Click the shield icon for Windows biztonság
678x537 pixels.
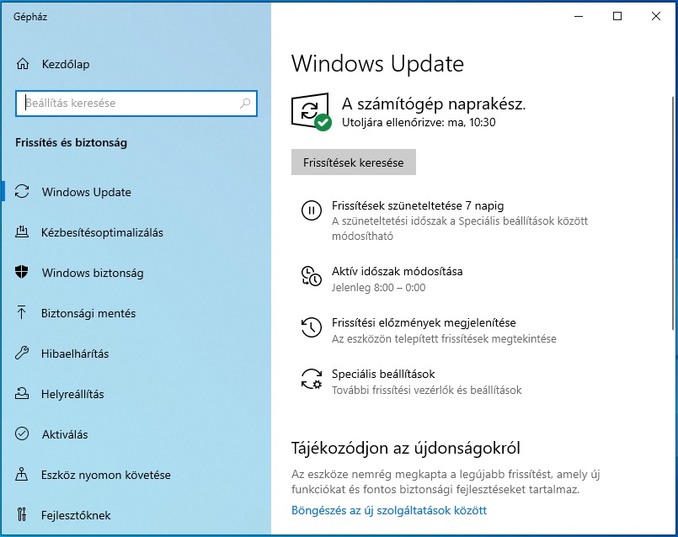tap(22, 272)
